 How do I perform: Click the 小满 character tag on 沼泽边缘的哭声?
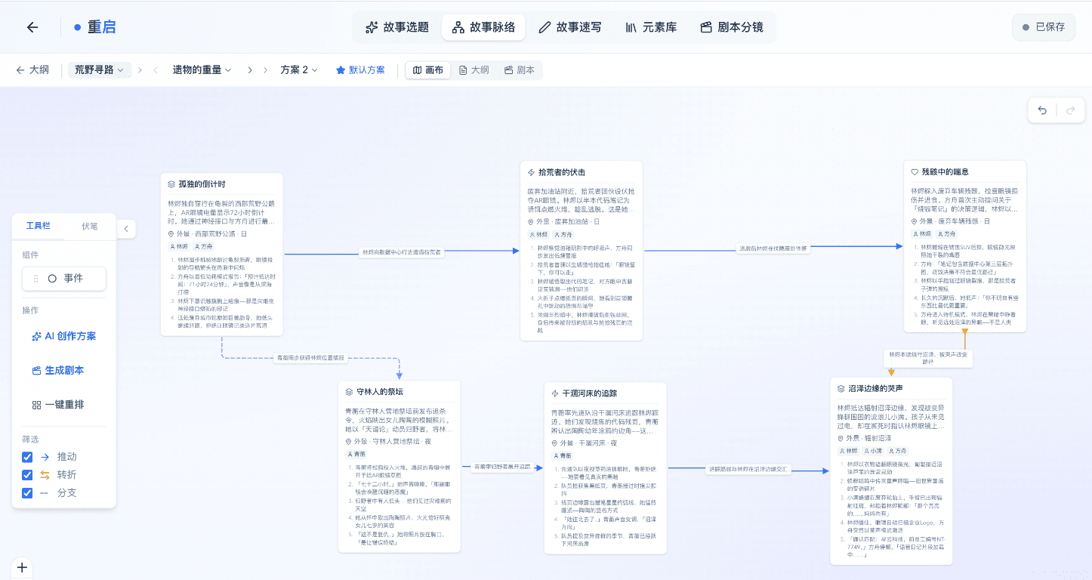click(x=875, y=451)
